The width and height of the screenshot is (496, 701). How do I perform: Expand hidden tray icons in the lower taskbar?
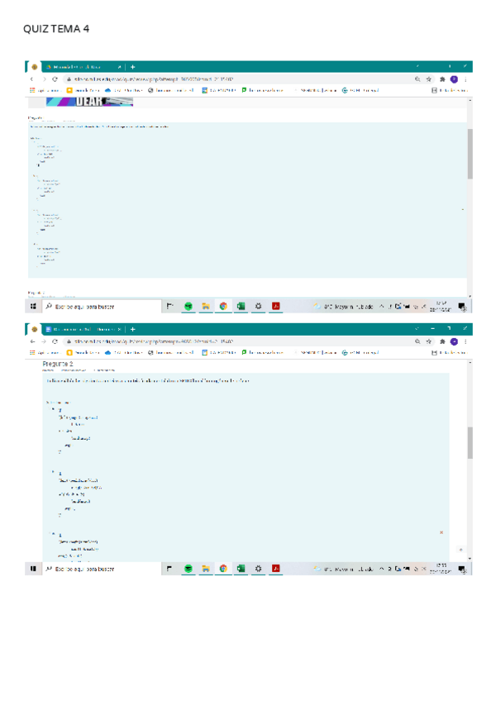coord(381,569)
